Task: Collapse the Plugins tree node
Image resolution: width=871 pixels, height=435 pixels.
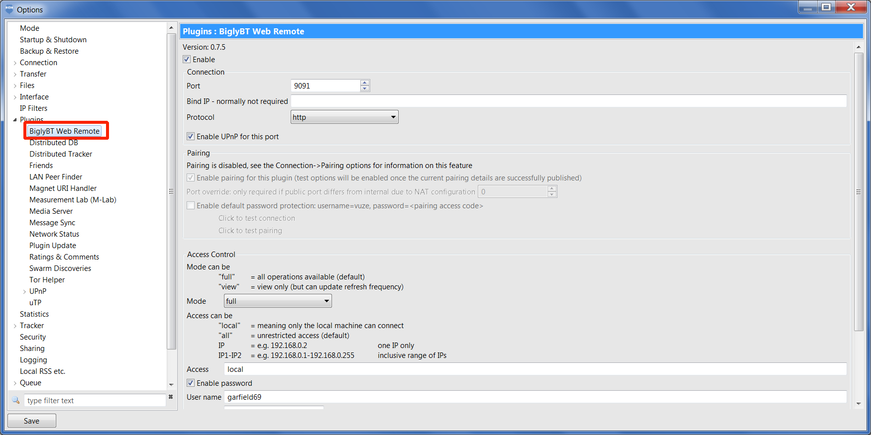Action: pyautogui.click(x=15, y=120)
